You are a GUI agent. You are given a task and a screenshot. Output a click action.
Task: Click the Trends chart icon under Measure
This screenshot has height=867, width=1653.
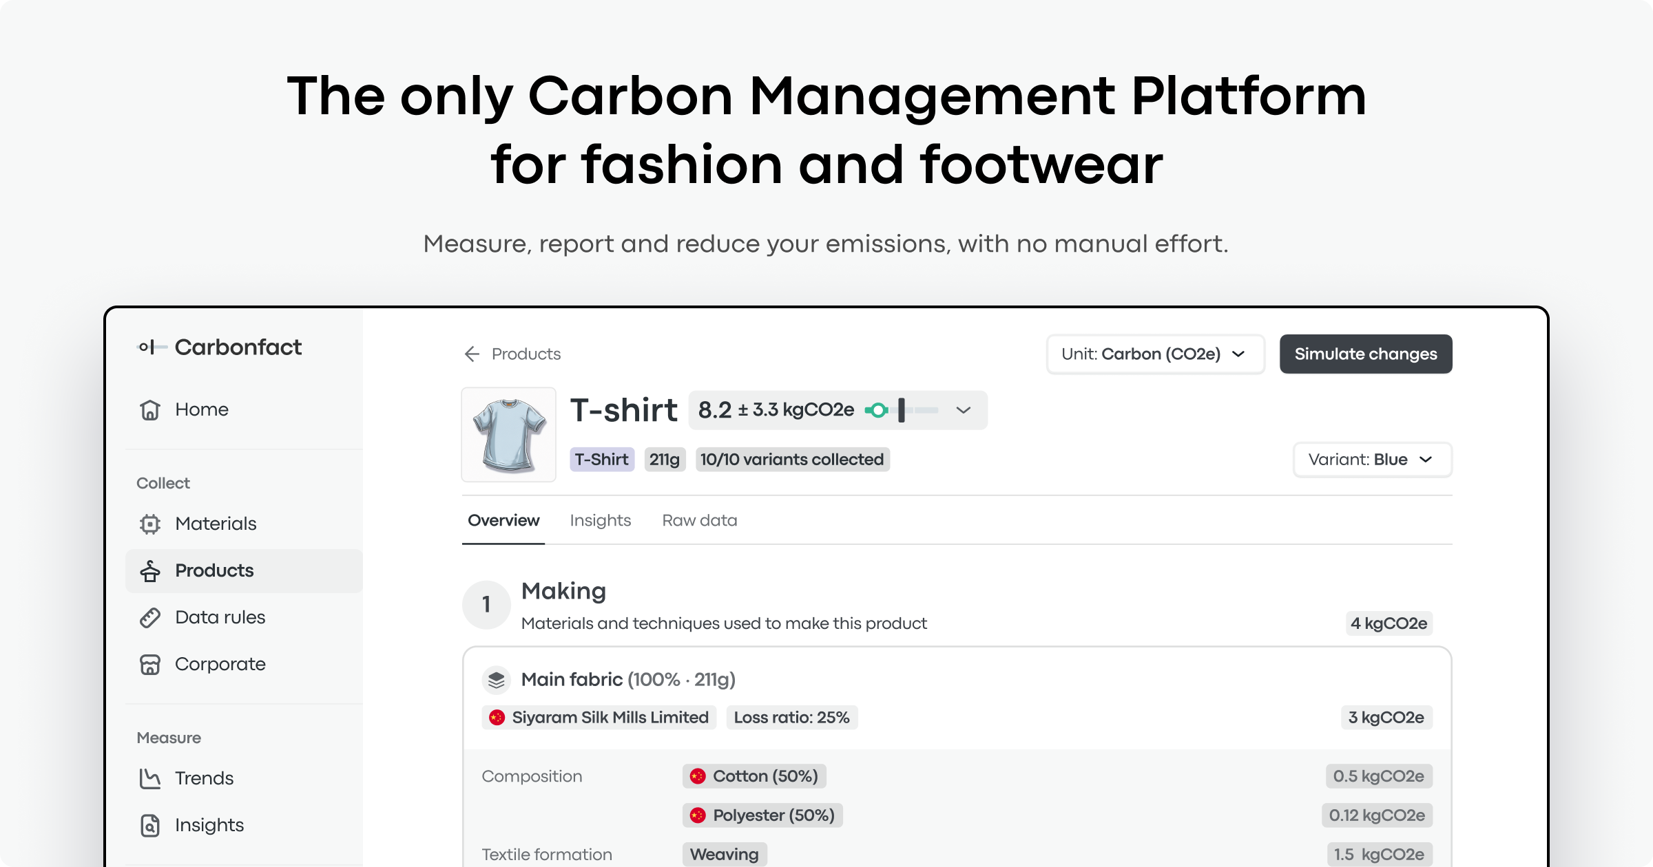click(x=150, y=778)
